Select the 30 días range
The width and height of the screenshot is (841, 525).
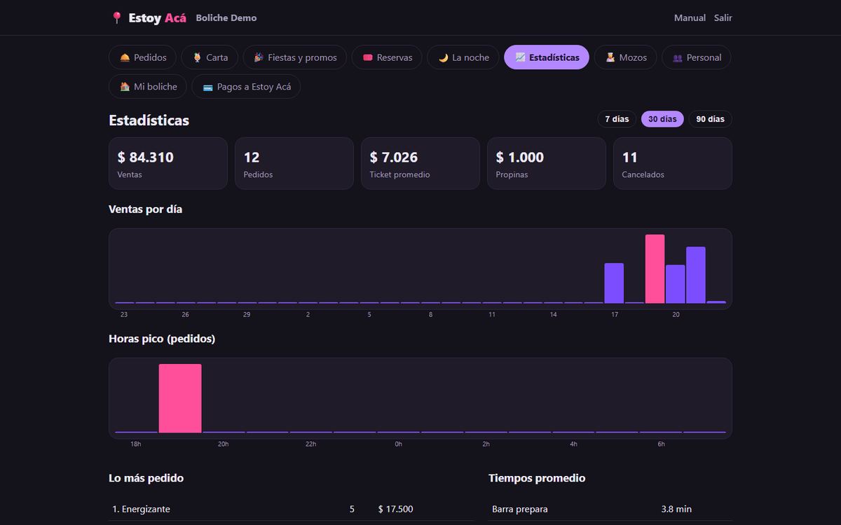(662, 119)
